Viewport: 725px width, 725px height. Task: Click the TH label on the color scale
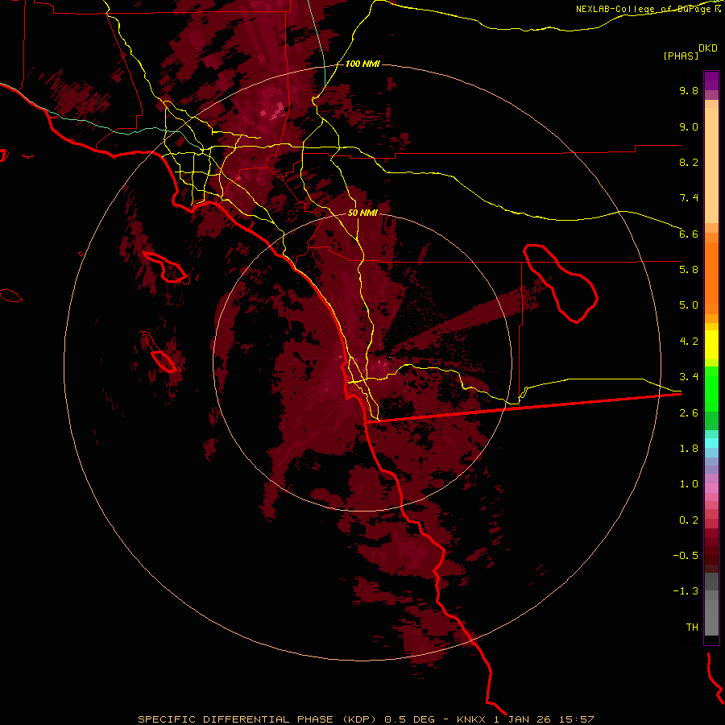coord(692,627)
